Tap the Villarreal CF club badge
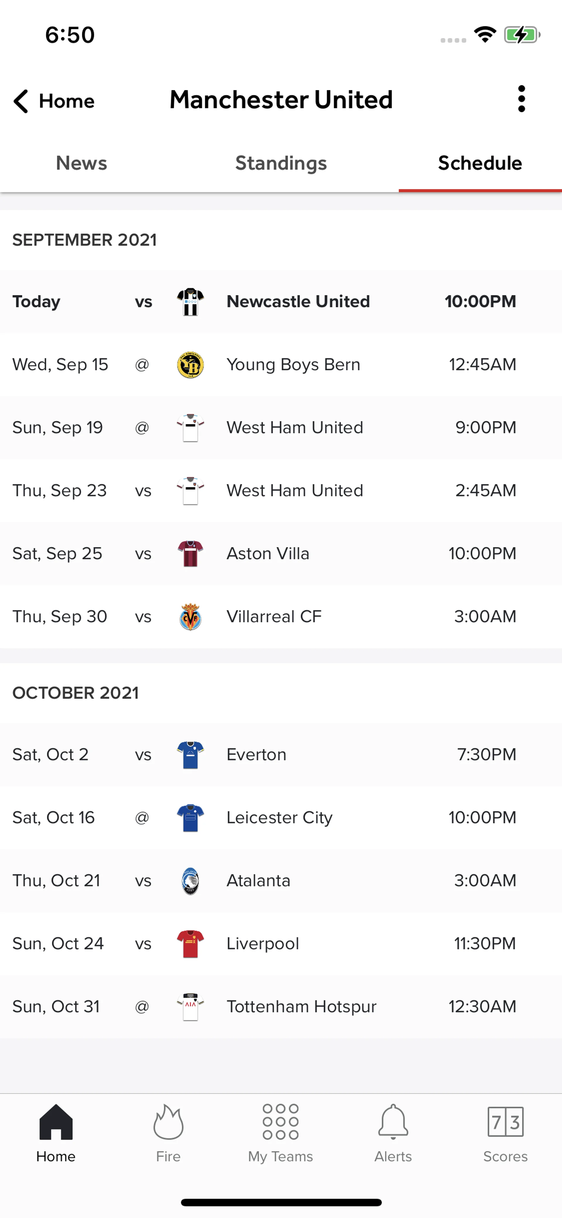Image resolution: width=562 pixels, height=1218 pixels. coord(190,617)
